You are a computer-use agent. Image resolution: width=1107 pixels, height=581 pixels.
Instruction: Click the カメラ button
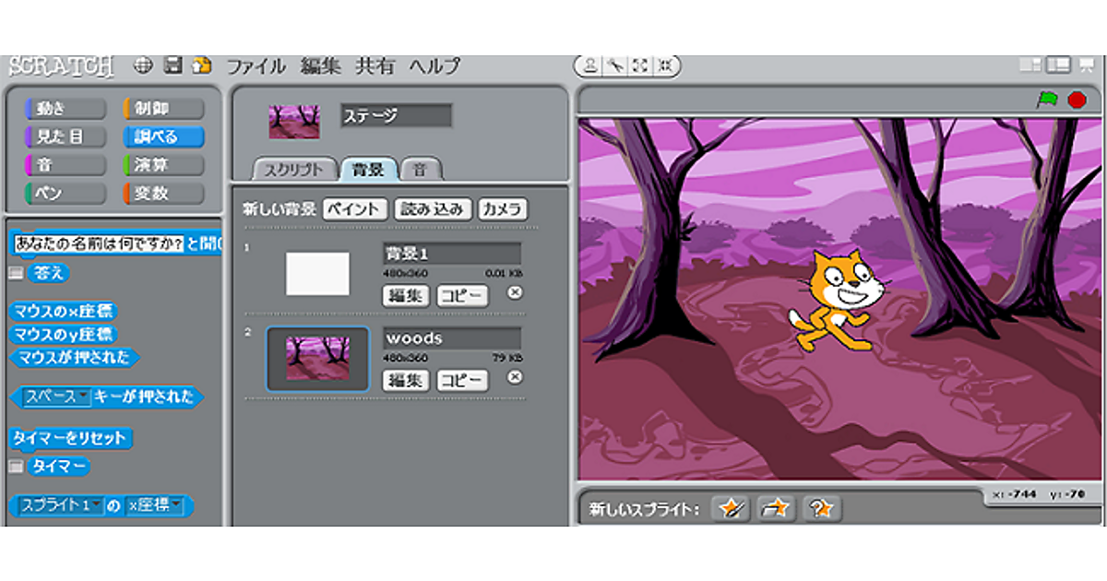tap(504, 209)
